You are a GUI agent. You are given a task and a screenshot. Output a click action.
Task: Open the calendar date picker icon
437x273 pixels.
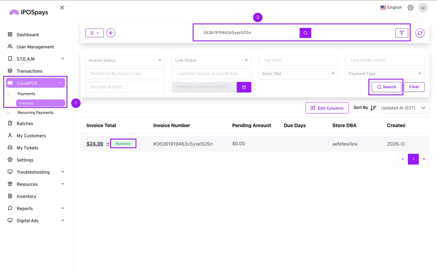(244, 87)
